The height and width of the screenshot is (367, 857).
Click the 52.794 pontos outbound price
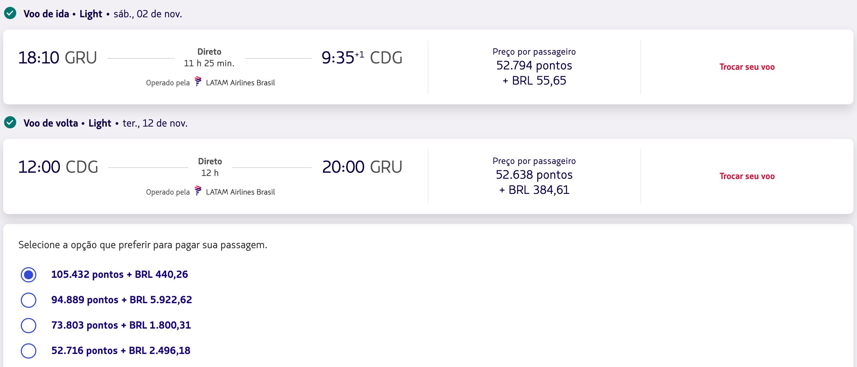534,66
